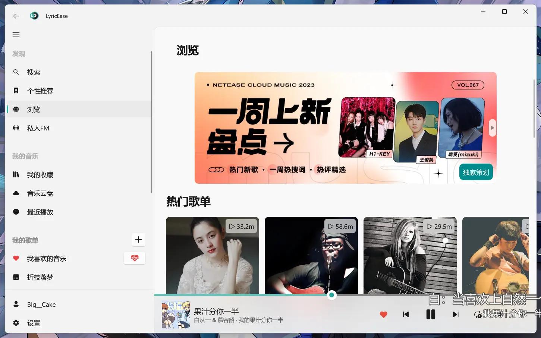The width and height of the screenshot is (541, 338).
Task: Add new playlist with plus button
Action: (x=138, y=240)
